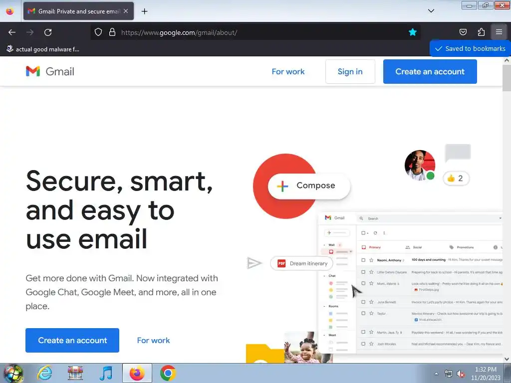511x383 pixels.
Task: Star the Naomi, Anthony email
Action: tap(371, 260)
